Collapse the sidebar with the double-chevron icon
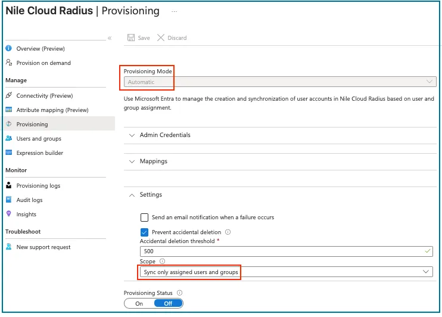This screenshot has width=442, height=317. click(110, 38)
